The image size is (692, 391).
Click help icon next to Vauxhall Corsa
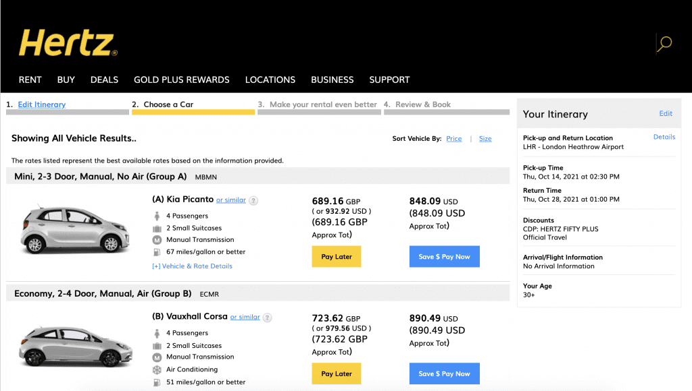coord(267,318)
